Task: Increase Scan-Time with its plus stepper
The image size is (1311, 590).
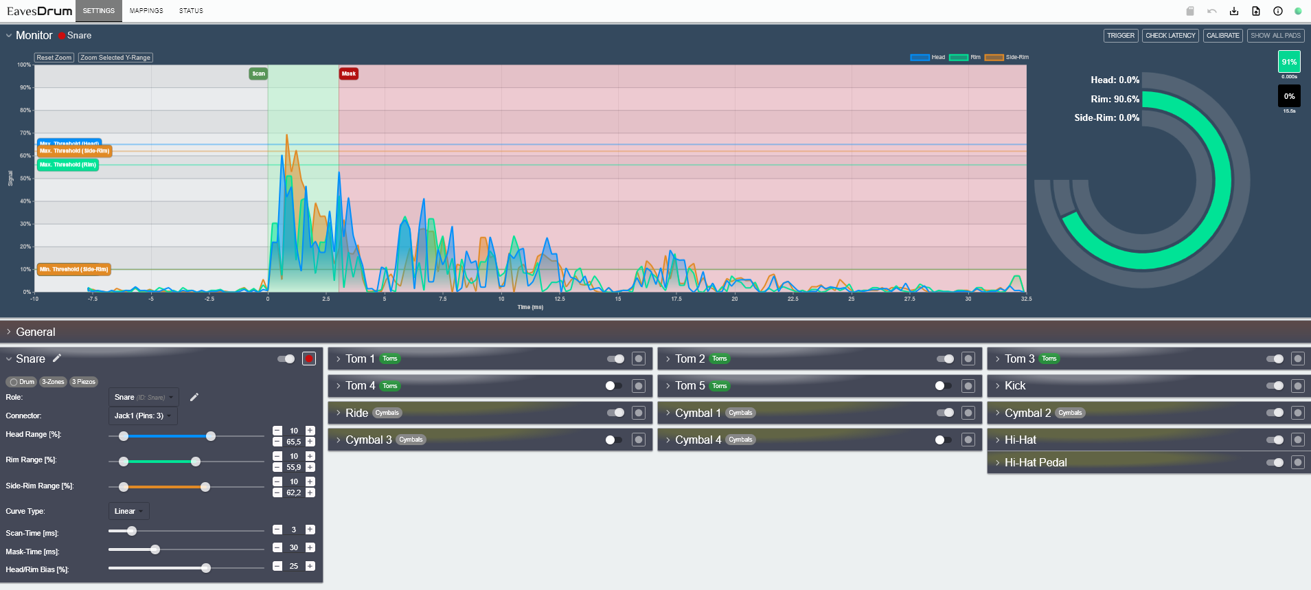Action: click(x=310, y=530)
